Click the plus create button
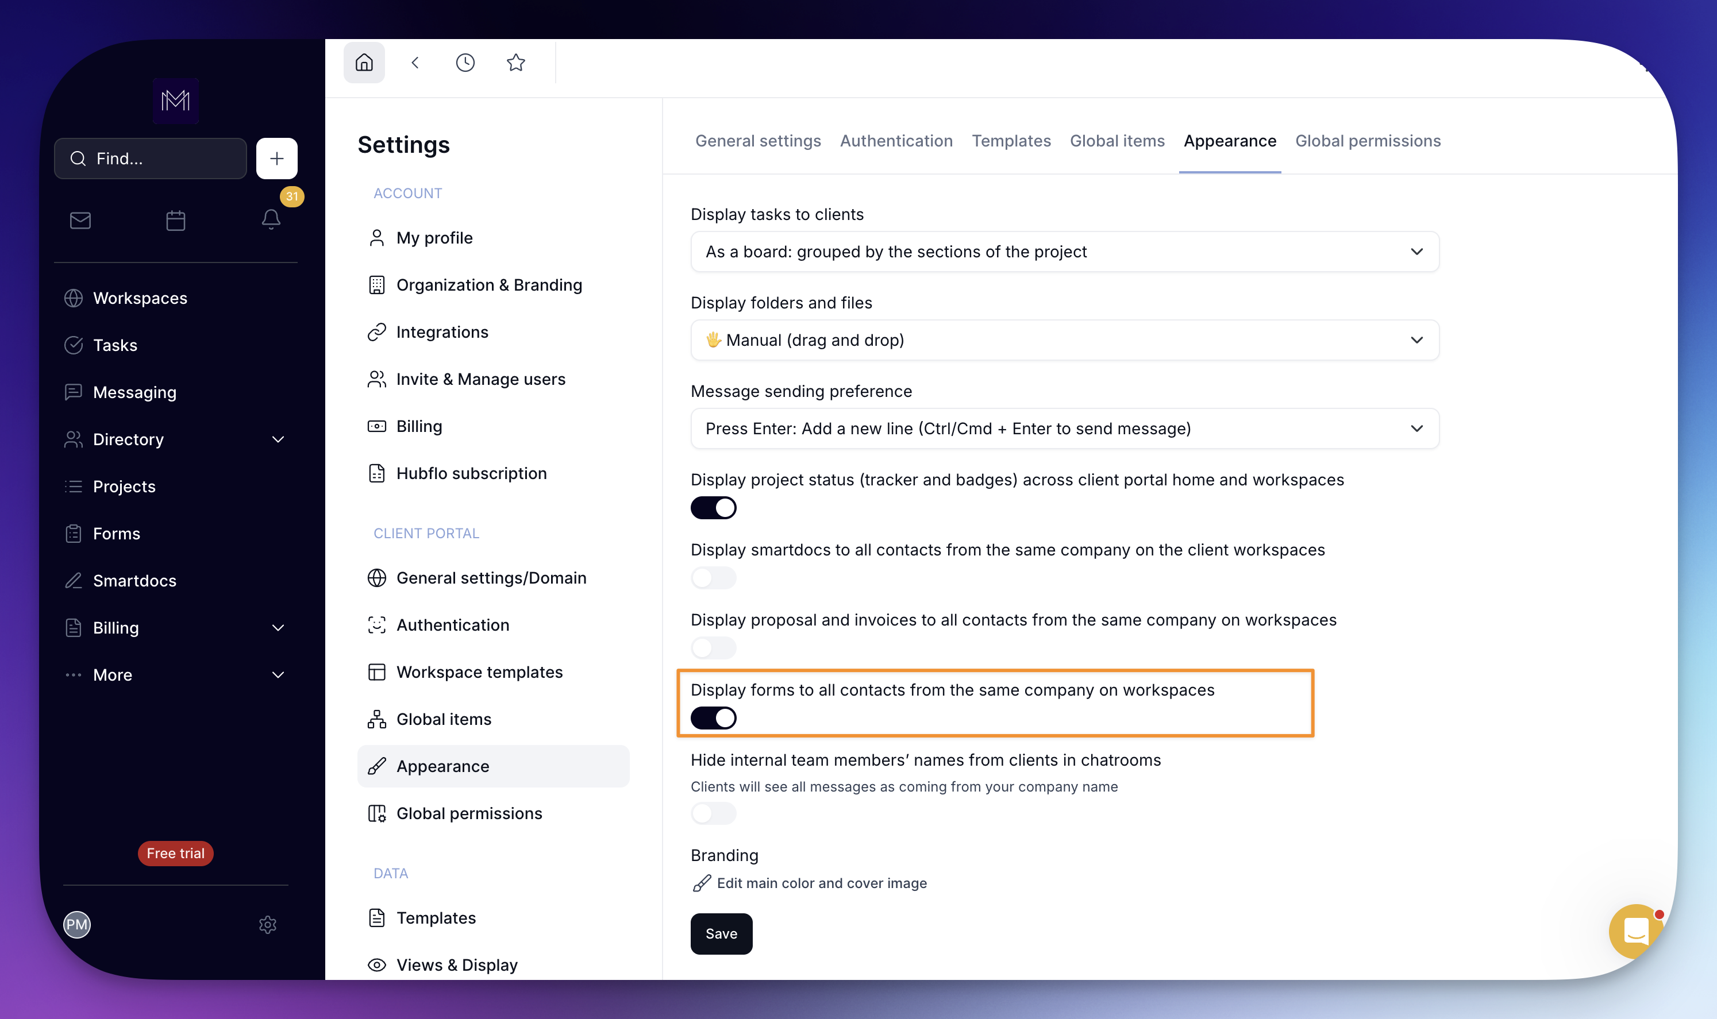Screen dimensions: 1717x1019 coord(277,159)
